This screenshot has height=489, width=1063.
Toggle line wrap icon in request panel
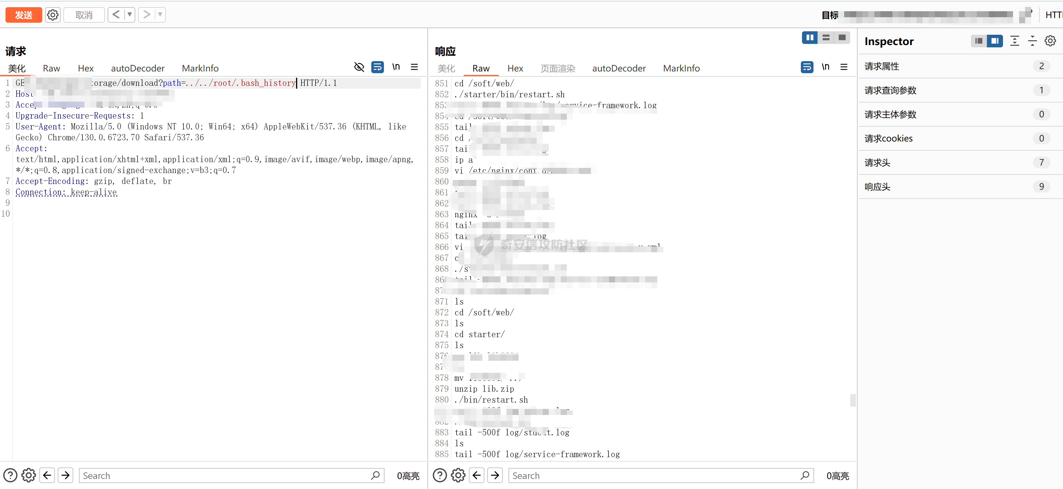[x=377, y=67]
